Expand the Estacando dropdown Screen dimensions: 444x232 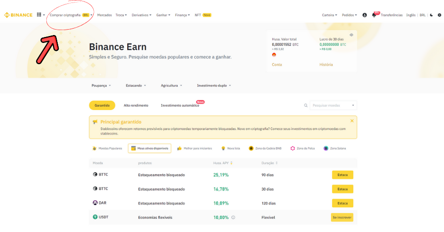tap(136, 85)
